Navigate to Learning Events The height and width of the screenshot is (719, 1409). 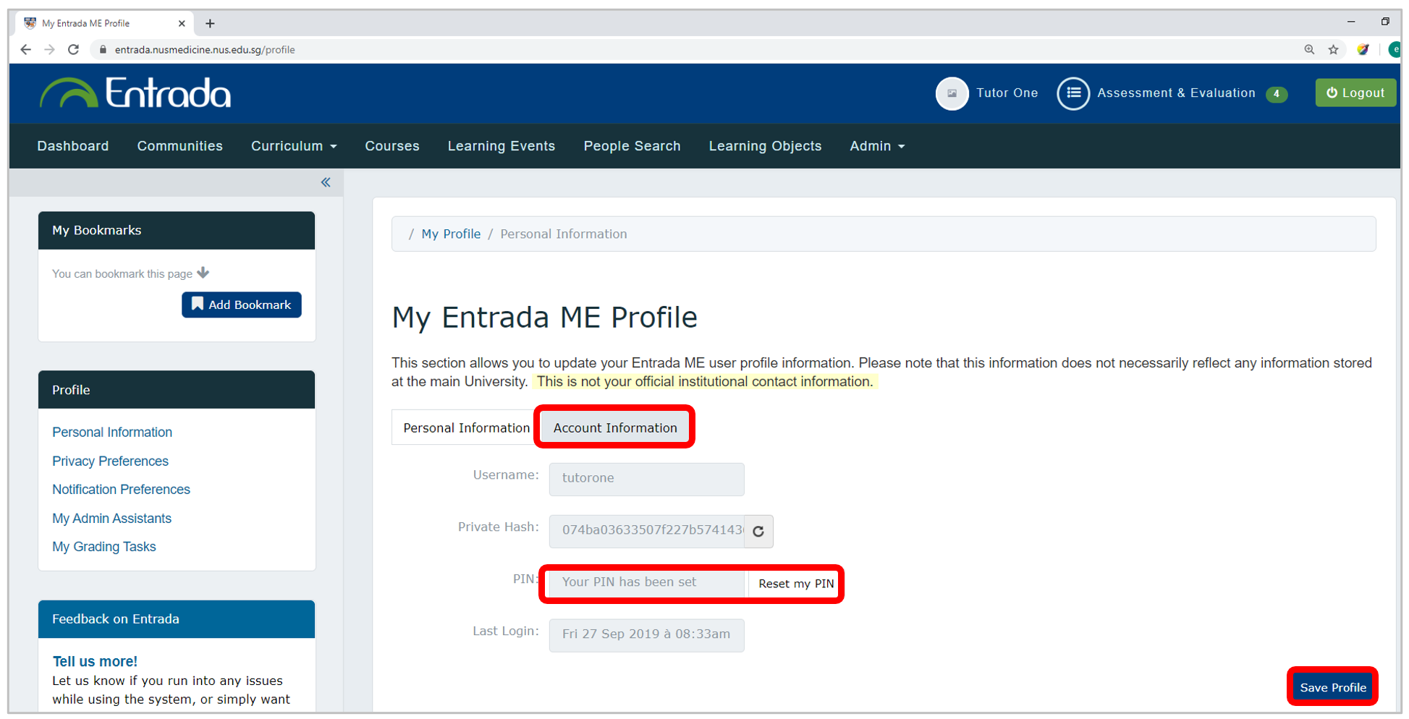point(502,146)
